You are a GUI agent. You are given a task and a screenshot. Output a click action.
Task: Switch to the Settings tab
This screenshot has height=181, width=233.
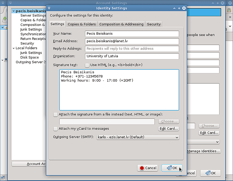click(x=57, y=24)
